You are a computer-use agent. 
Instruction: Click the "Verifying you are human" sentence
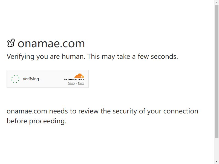click(x=46, y=57)
